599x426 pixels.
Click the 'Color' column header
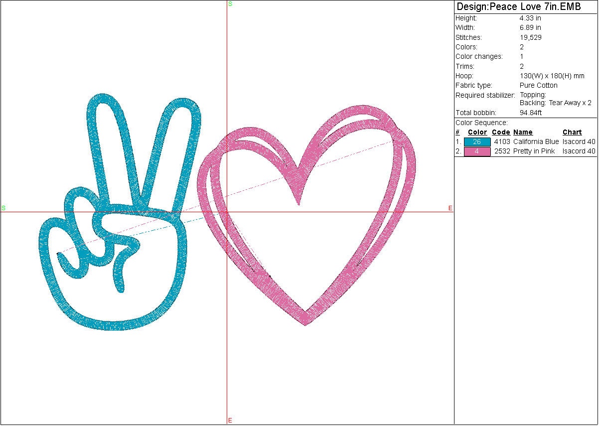pyautogui.click(x=477, y=133)
